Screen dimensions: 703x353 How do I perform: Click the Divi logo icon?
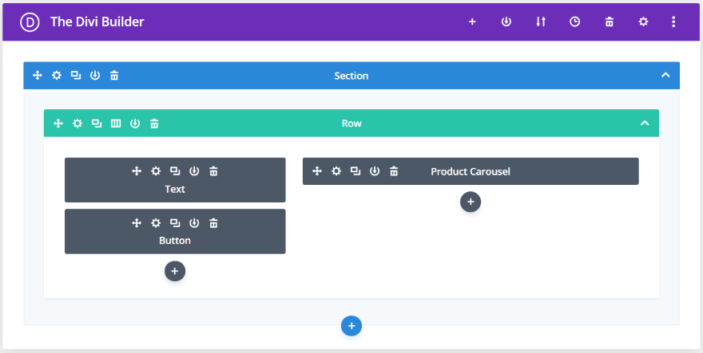30,22
